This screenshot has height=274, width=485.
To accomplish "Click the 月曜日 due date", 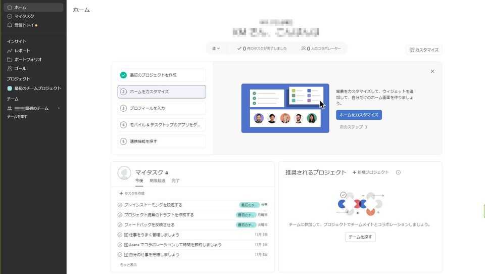I will 263,215.
